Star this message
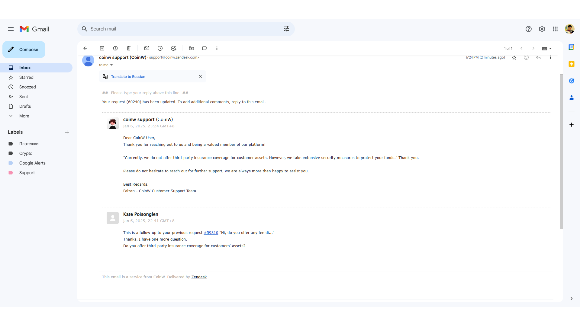580x326 pixels. pos(514,57)
